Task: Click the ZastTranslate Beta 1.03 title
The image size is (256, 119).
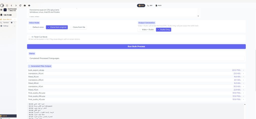Action: pyautogui.click(x=12, y=10)
